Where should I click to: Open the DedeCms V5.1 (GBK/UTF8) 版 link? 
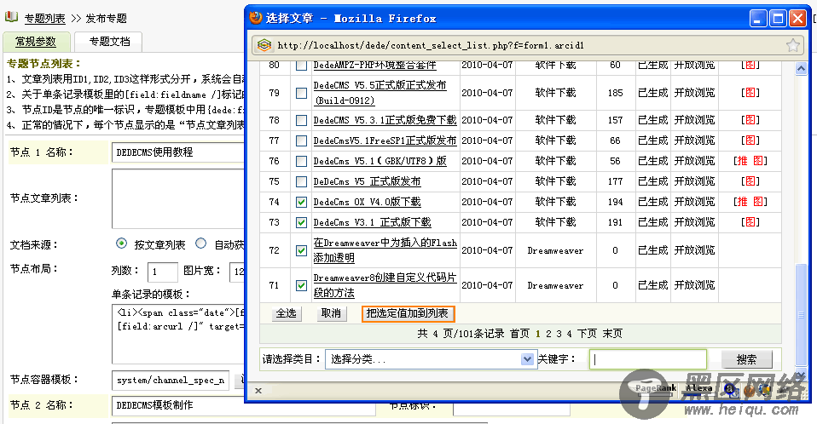click(380, 161)
